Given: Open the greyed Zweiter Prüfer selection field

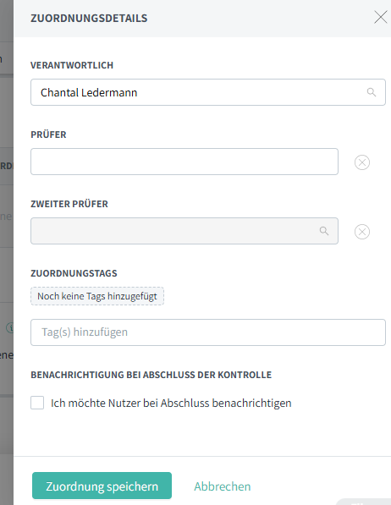Looking at the screenshot, I should [184, 231].
